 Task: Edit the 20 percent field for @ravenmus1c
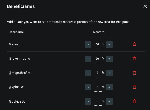97,59
